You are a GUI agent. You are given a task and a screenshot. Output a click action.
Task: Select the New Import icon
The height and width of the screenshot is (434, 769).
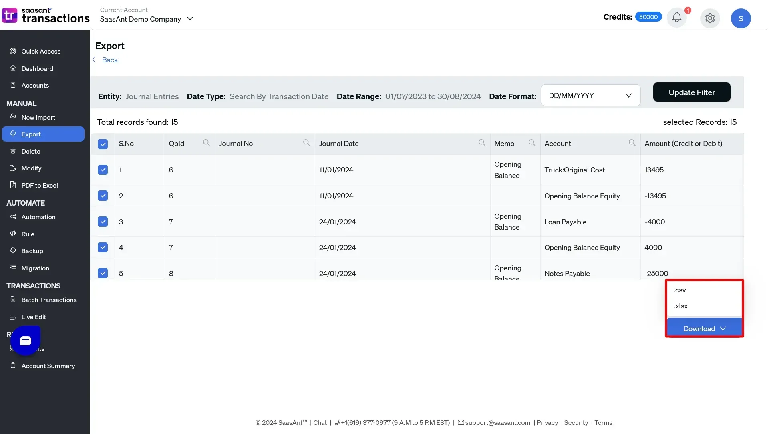[x=13, y=117]
